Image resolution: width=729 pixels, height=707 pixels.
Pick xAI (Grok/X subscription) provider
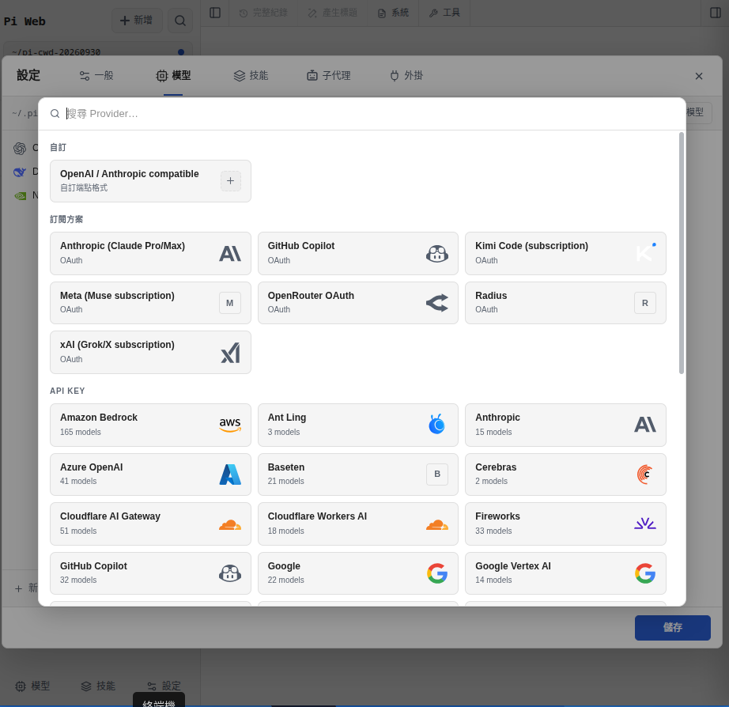pyautogui.click(x=150, y=352)
